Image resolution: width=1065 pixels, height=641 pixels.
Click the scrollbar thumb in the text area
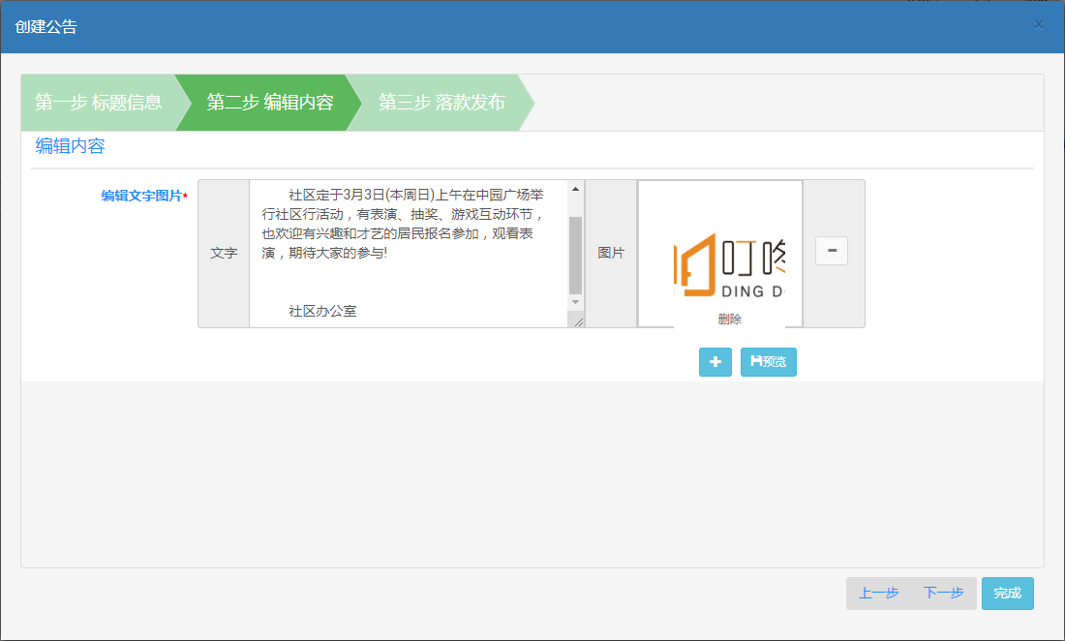pos(575,254)
